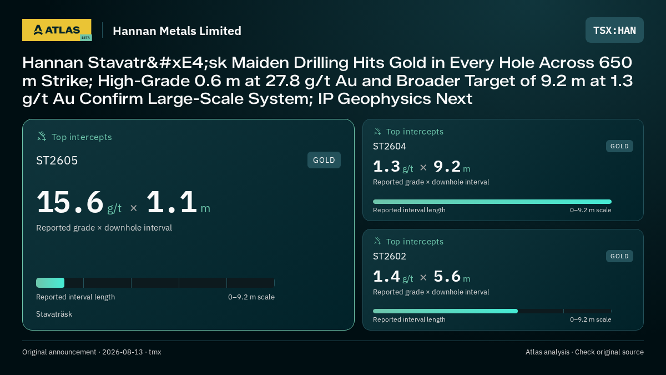
Task: Click the Original announcement 2026-08-13 tmx footer
Action: click(92, 352)
